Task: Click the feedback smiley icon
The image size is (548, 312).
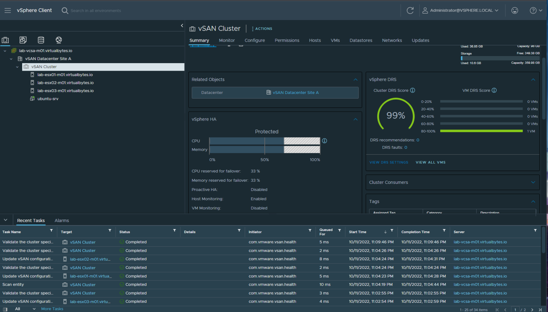Action: 514,10
